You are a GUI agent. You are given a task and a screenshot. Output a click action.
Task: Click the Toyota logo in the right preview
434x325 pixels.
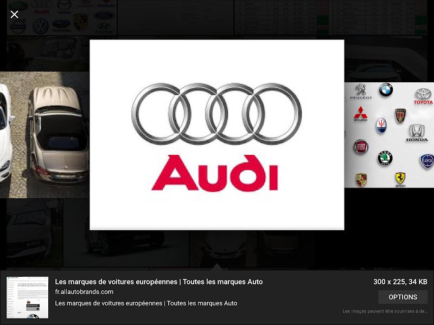click(423, 96)
